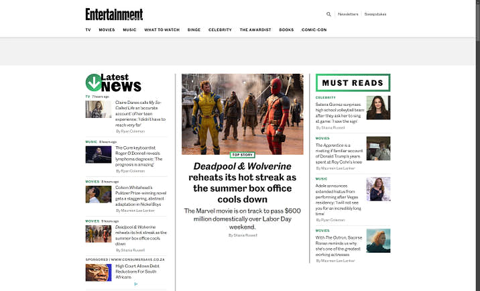Open The Awardist nav section
Image resolution: width=480 pixels, height=291 pixels.
255,30
